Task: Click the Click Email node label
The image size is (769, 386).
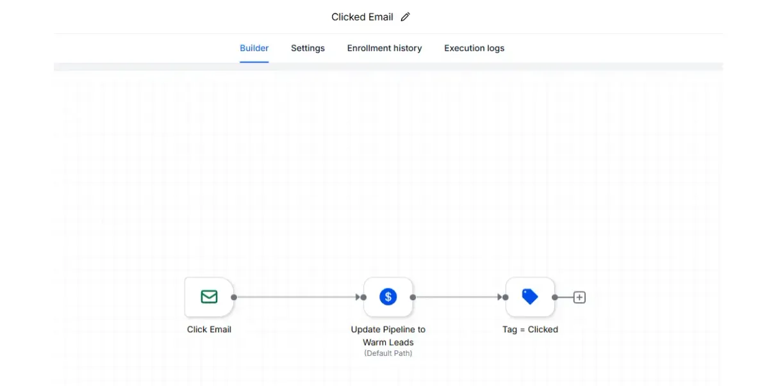Action: (x=209, y=330)
